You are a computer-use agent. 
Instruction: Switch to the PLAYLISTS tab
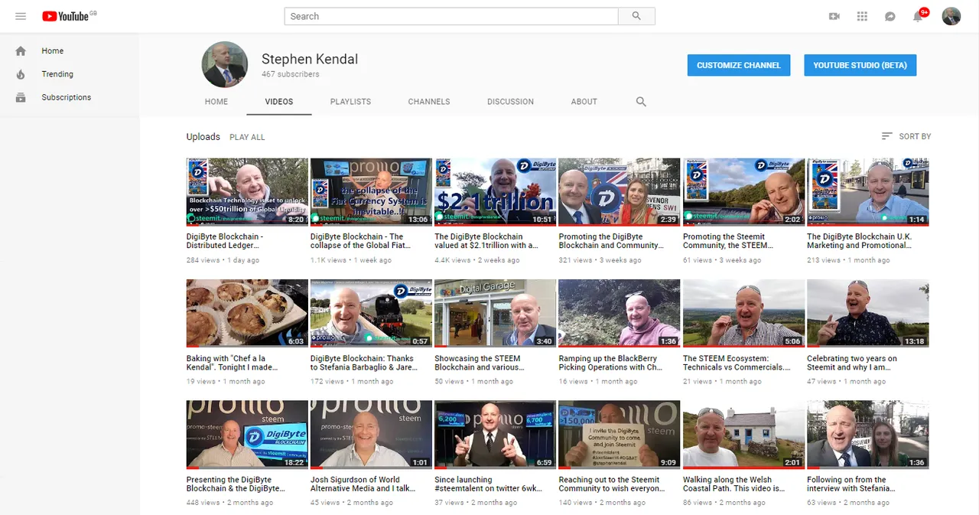coord(350,102)
